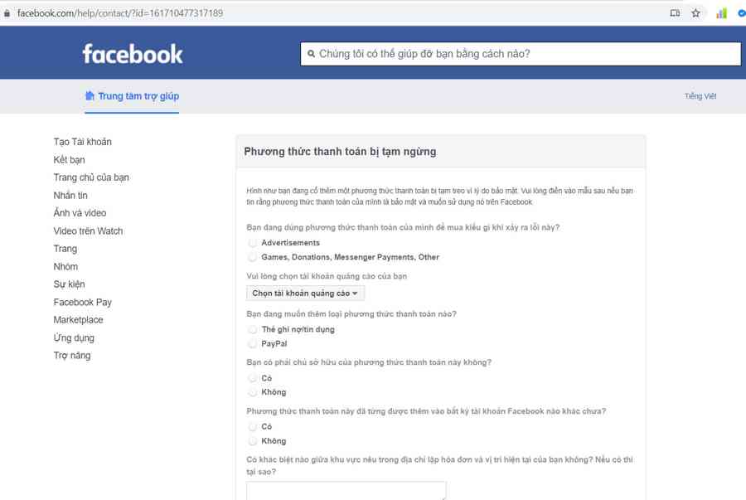This screenshot has width=746, height=500.
Task: Click the install app icon in address bar
Action: [x=675, y=13]
